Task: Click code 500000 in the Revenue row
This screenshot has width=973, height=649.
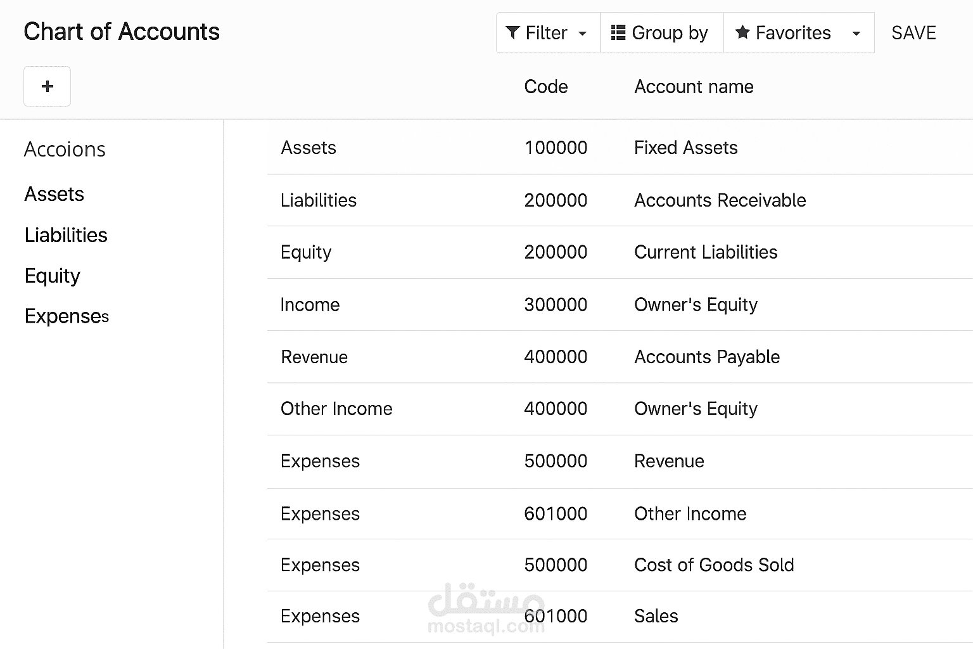Action: [x=556, y=461]
